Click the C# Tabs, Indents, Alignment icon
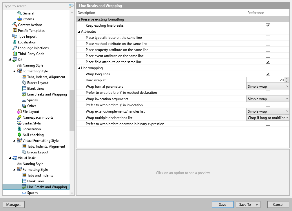The height and width of the screenshot is (211, 292). pyautogui.click(x=24, y=77)
